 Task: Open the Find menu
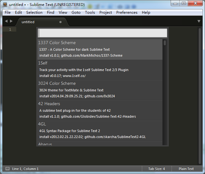[50, 13]
